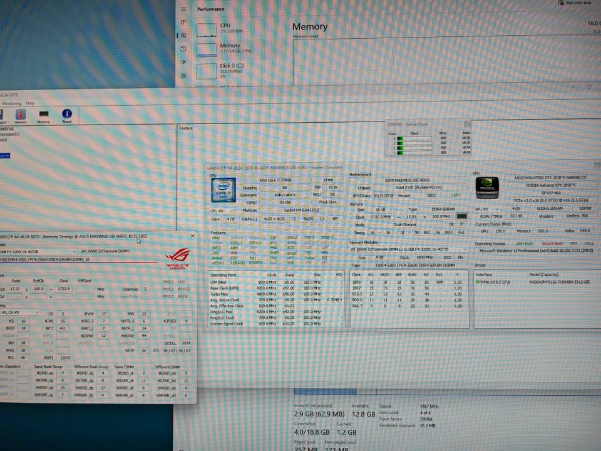Image resolution: width=601 pixels, height=451 pixels.
Task: Click the memory composition bar
Action: click(x=447, y=391)
